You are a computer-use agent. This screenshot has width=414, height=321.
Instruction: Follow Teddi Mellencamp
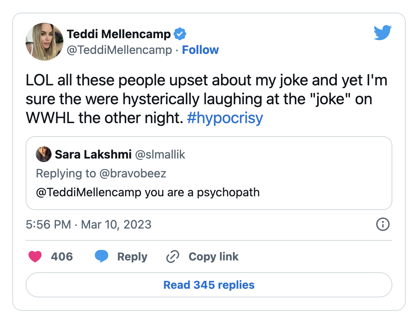coord(200,50)
